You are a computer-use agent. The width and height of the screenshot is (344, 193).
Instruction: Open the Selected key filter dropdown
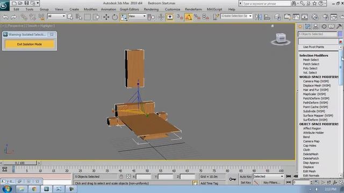click(269, 176)
